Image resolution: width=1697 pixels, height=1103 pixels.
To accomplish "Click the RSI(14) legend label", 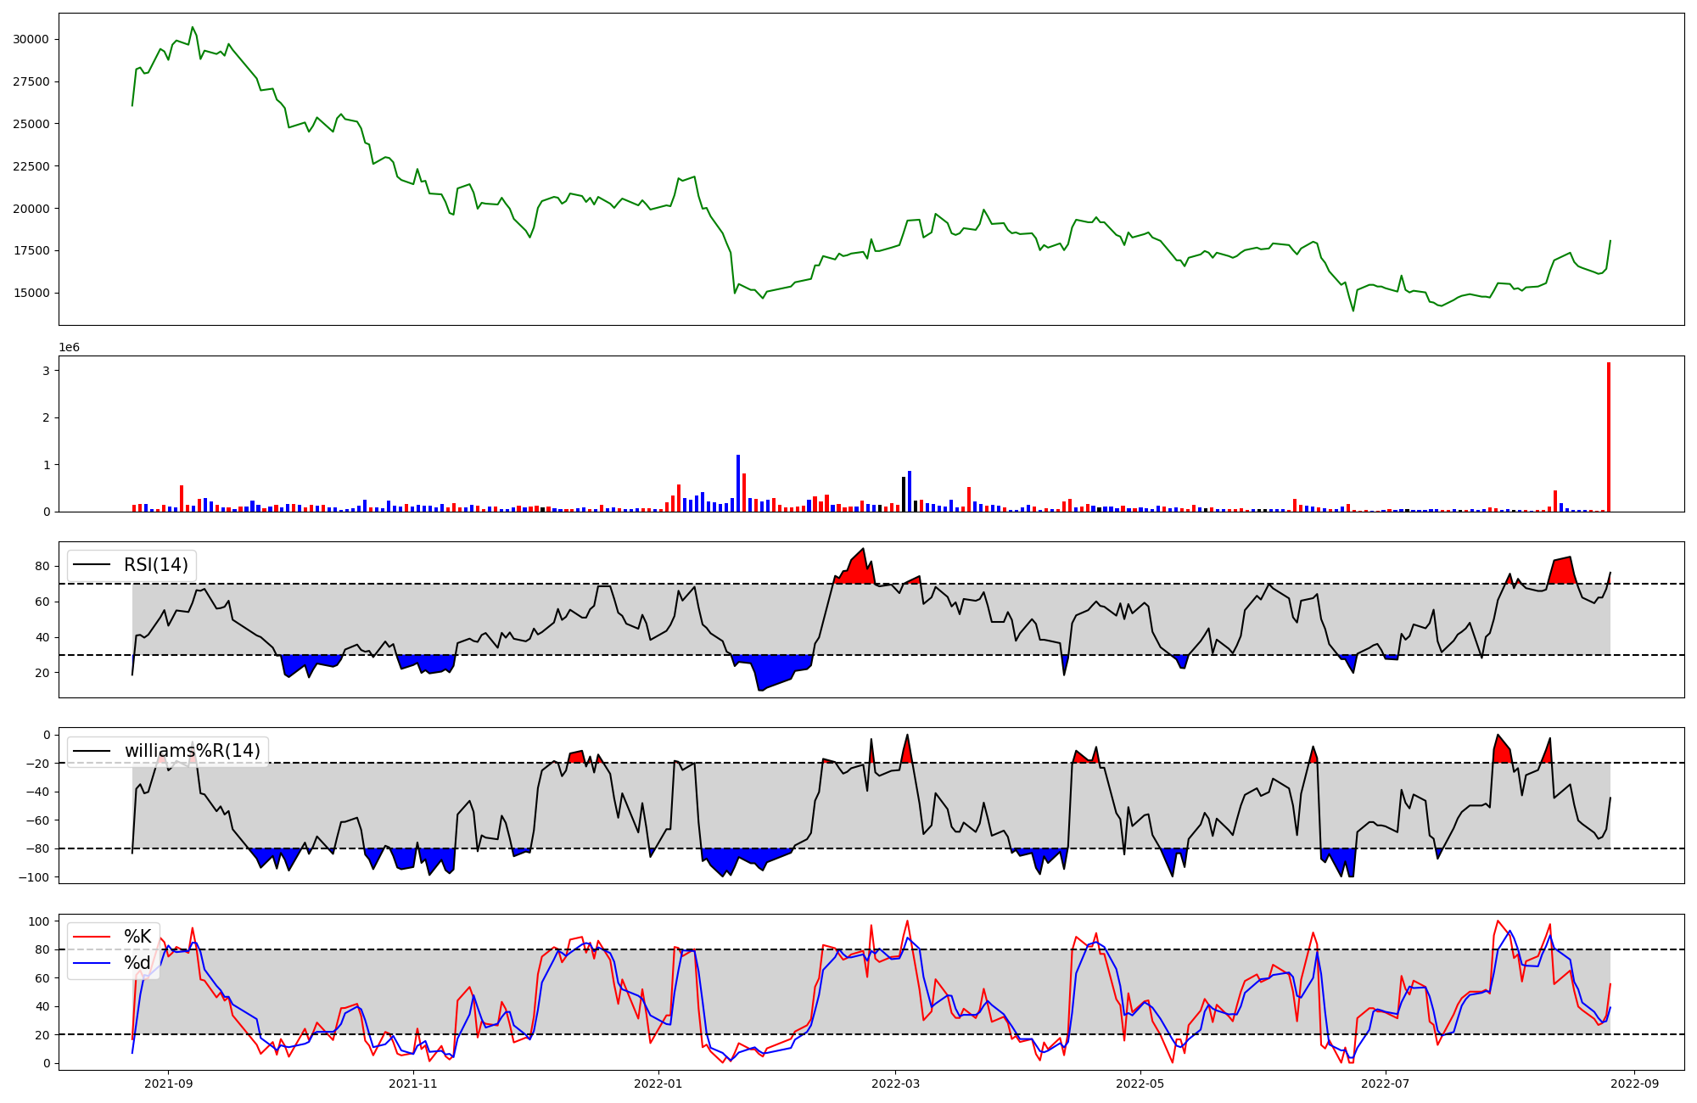I will [156, 565].
